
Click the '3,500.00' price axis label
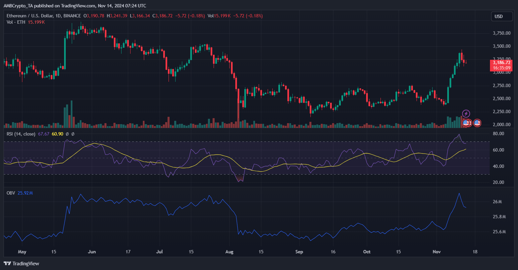point(502,46)
